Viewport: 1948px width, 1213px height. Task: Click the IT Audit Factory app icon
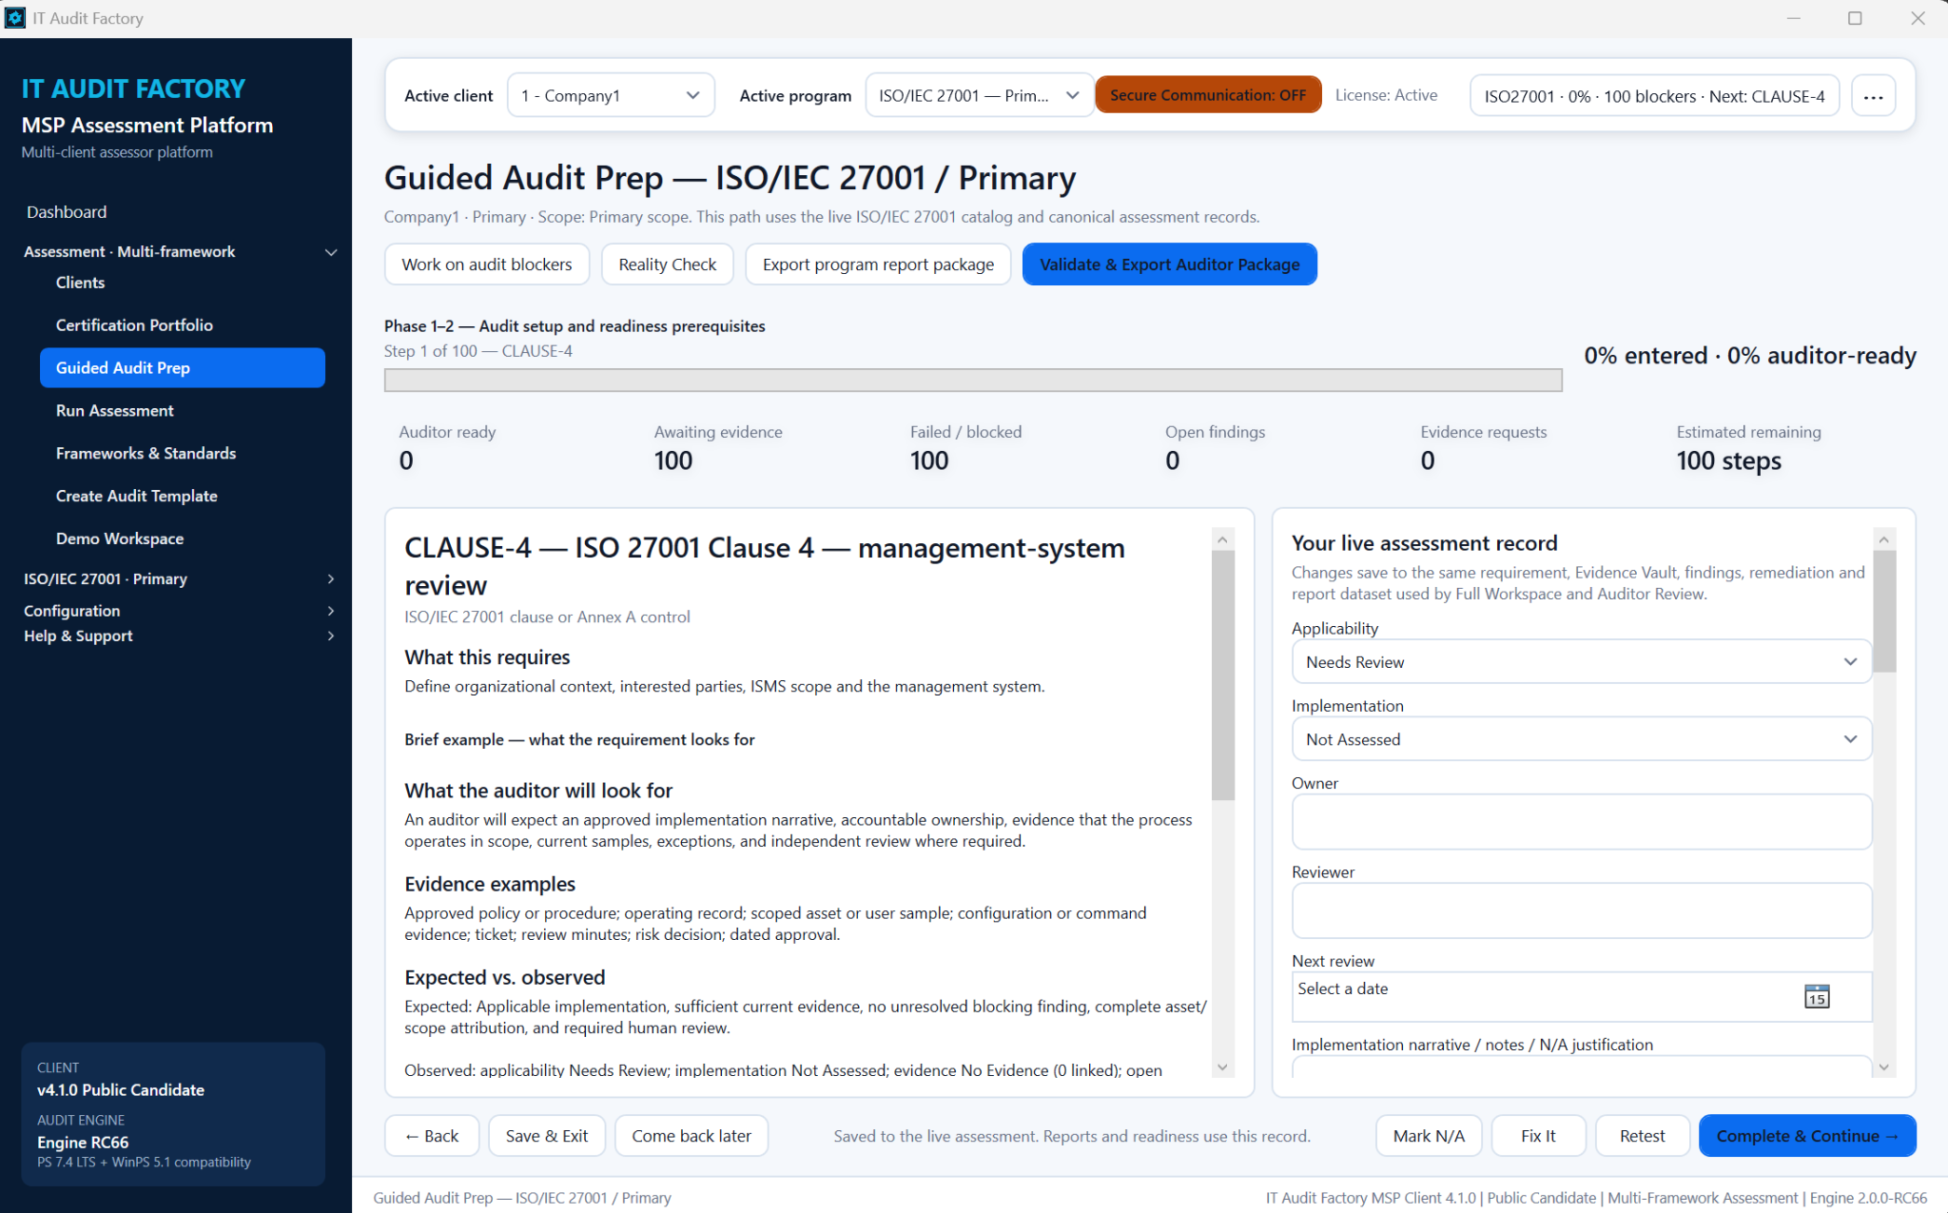[x=15, y=18]
